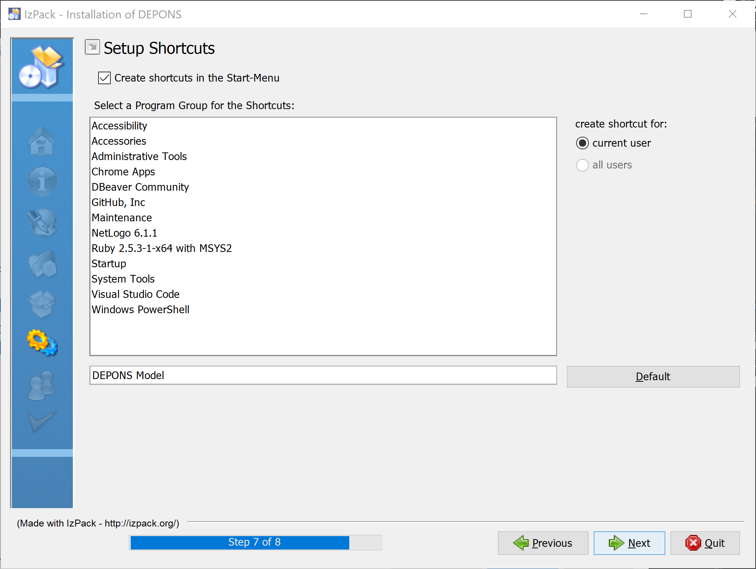Click the shortcut icon beside Setup Shortcuts
The image size is (756, 569).
tap(92, 47)
